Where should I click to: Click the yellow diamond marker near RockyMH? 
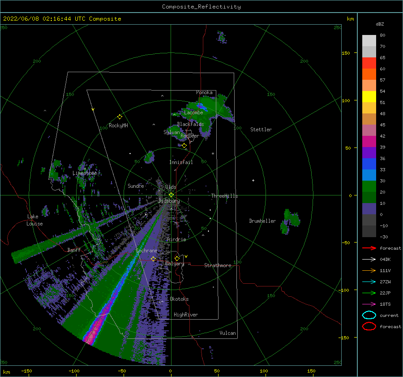pos(120,117)
